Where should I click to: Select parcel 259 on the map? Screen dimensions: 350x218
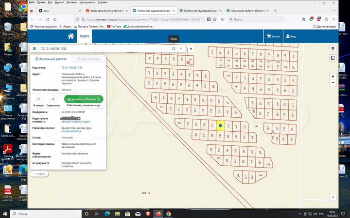coord(219,158)
